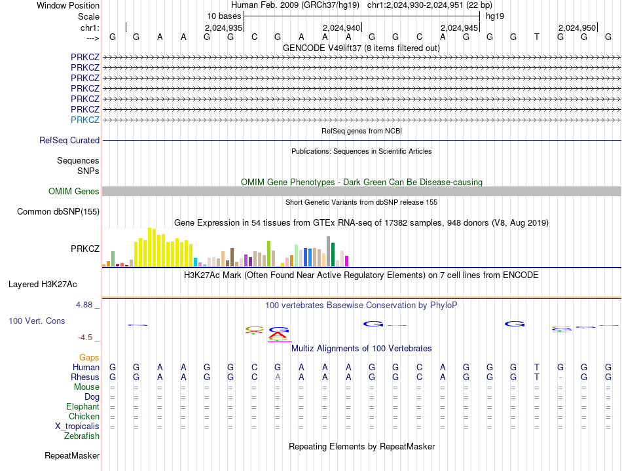Click the Zebrafish species label

pos(82,436)
